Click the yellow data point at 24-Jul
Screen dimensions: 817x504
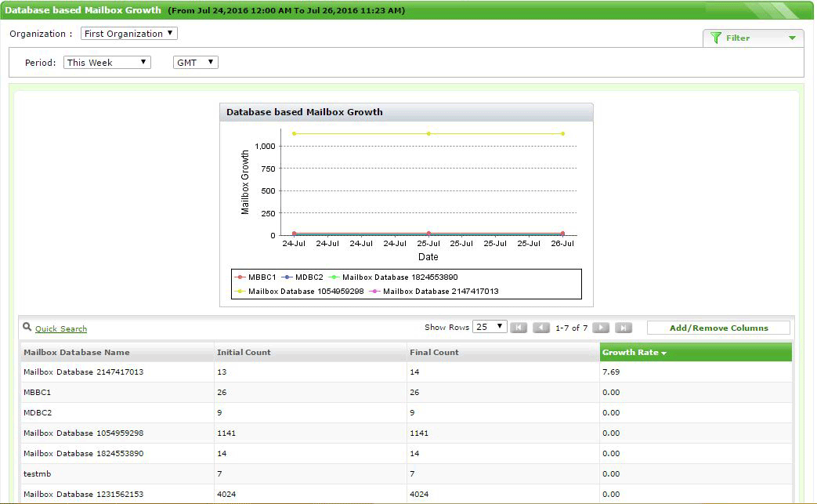[295, 134]
